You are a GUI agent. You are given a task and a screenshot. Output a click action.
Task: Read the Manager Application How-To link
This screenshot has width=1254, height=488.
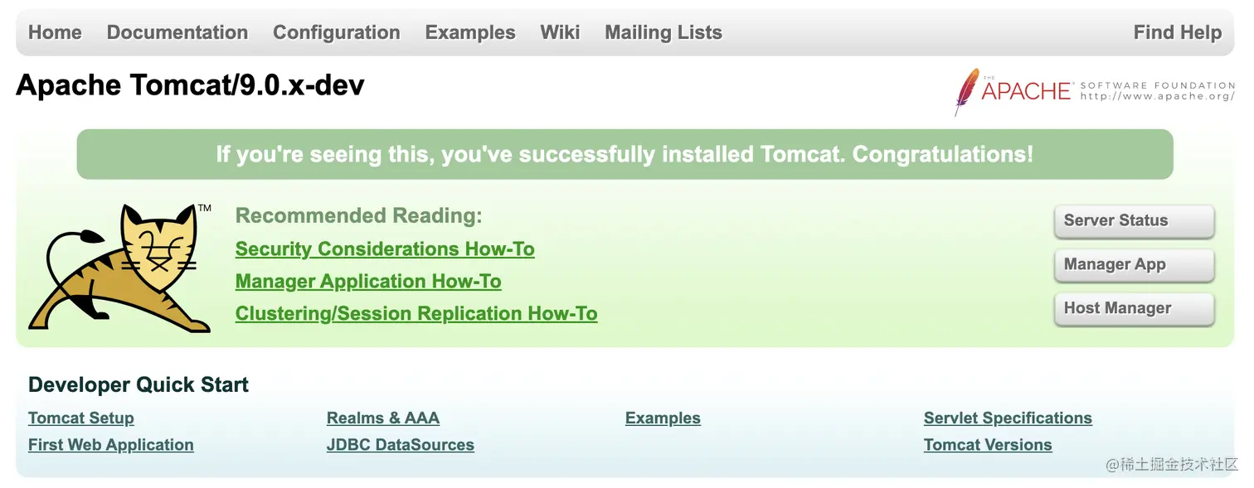[368, 282]
